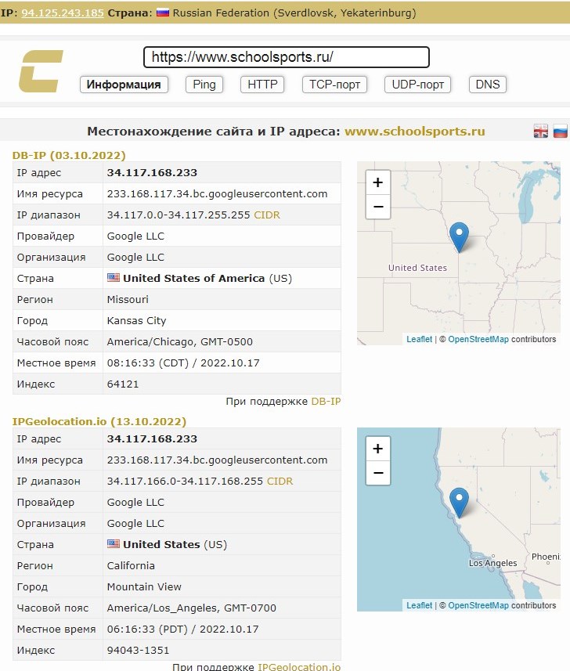Viewport: 570px width, 671px height.
Task: Select the Ping tab
Action: tap(204, 85)
